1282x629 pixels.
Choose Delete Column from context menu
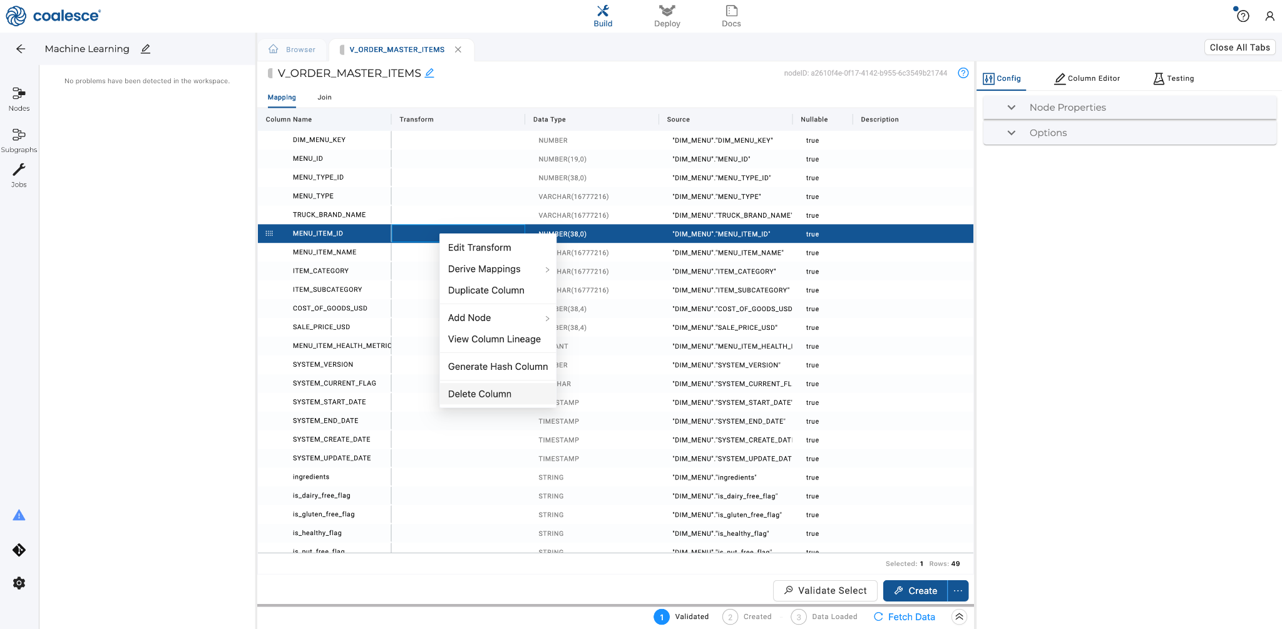pos(498,394)
